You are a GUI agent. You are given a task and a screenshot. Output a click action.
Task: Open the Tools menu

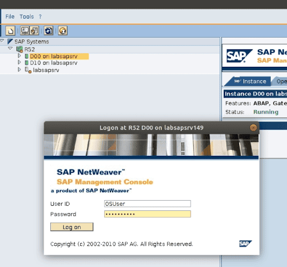click(x=27, y=17)
